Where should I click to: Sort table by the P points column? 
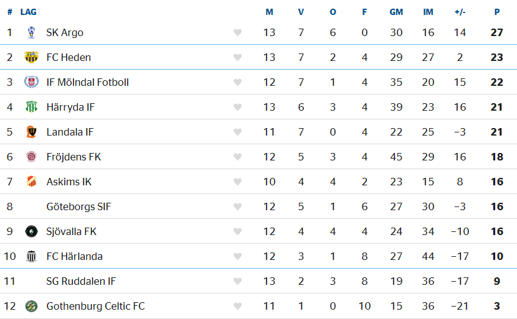pos(496,12)
